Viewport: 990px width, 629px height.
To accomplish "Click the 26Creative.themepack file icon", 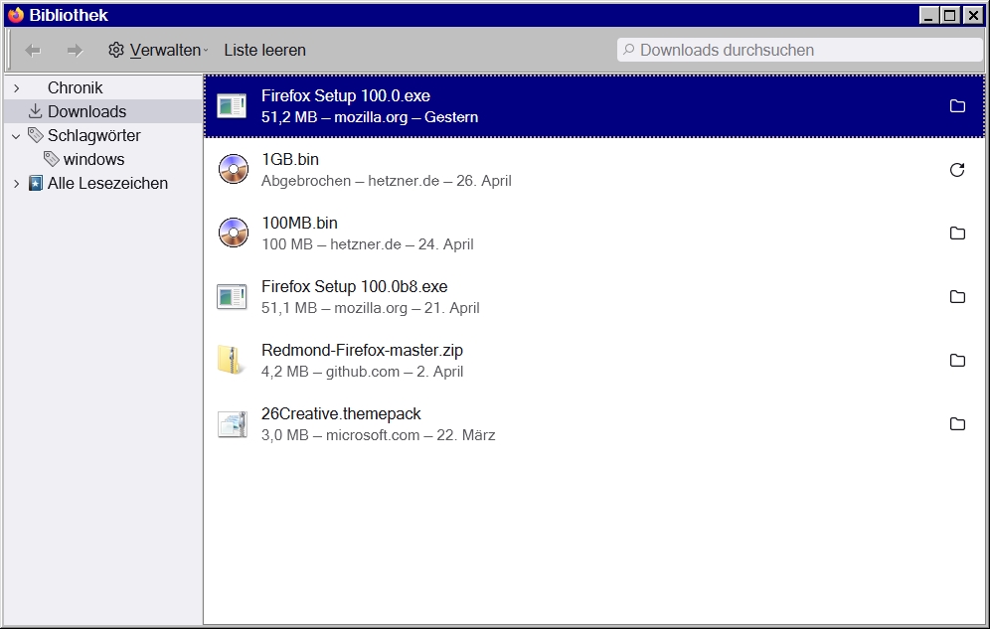I will point(233,424).
